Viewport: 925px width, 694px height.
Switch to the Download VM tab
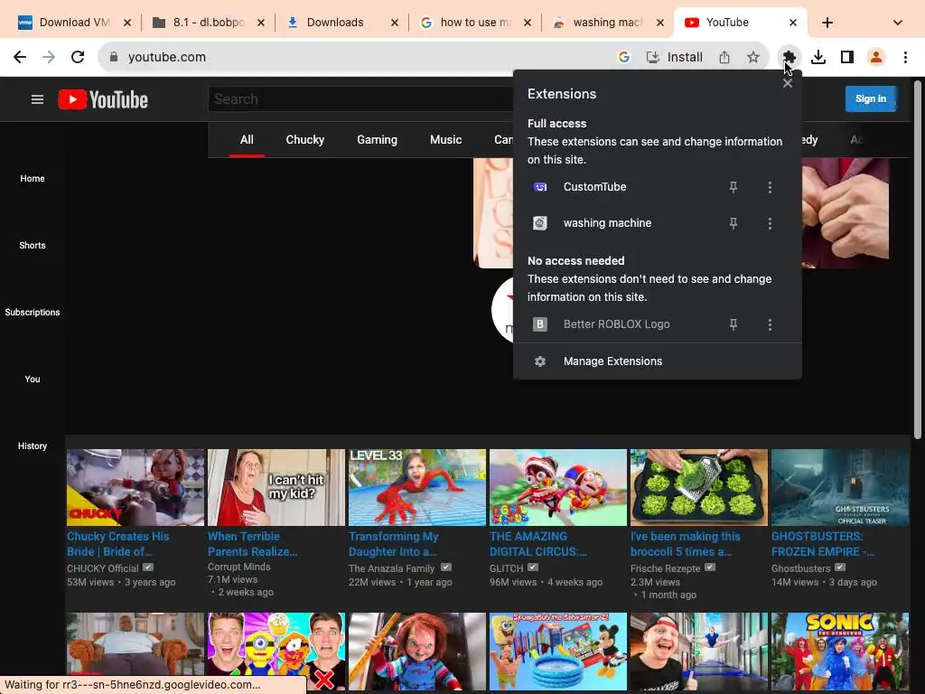tap(74, 23)
